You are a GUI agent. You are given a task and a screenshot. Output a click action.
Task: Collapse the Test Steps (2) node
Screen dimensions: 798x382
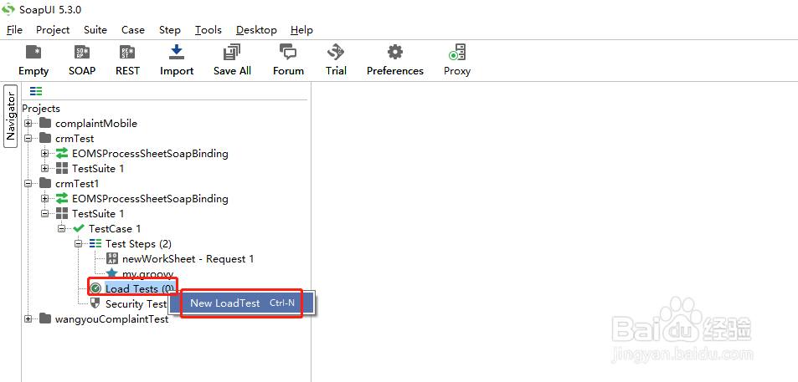(x=79, y=244)
